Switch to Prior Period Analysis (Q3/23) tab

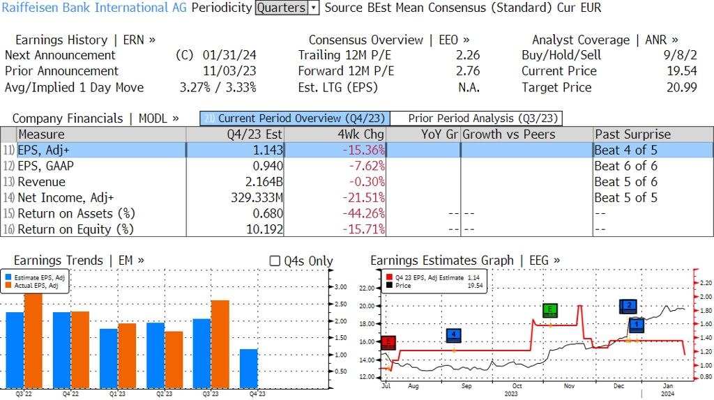pyautogui.click(x=476, y=118)
